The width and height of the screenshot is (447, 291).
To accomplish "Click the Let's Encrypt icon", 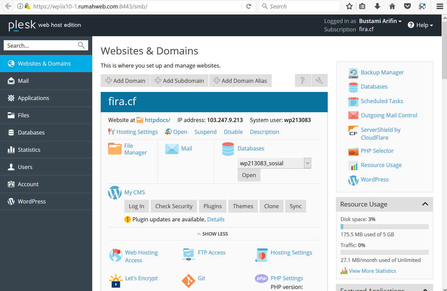I will 116,281.
